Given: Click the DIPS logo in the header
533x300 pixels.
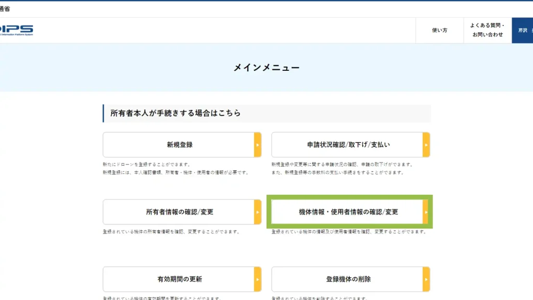Looking at the screenshot, I should click(16, 30).
